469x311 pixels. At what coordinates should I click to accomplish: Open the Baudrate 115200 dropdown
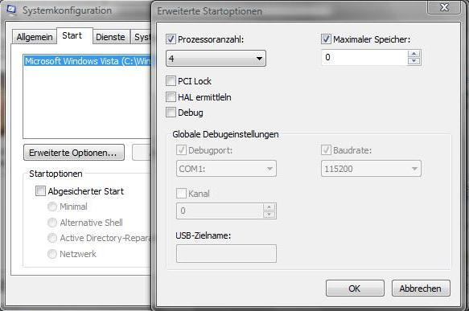point(371,169)
